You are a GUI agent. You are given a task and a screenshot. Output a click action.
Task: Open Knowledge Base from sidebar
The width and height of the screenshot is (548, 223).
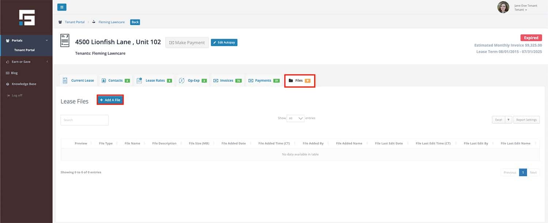point(24,84)
